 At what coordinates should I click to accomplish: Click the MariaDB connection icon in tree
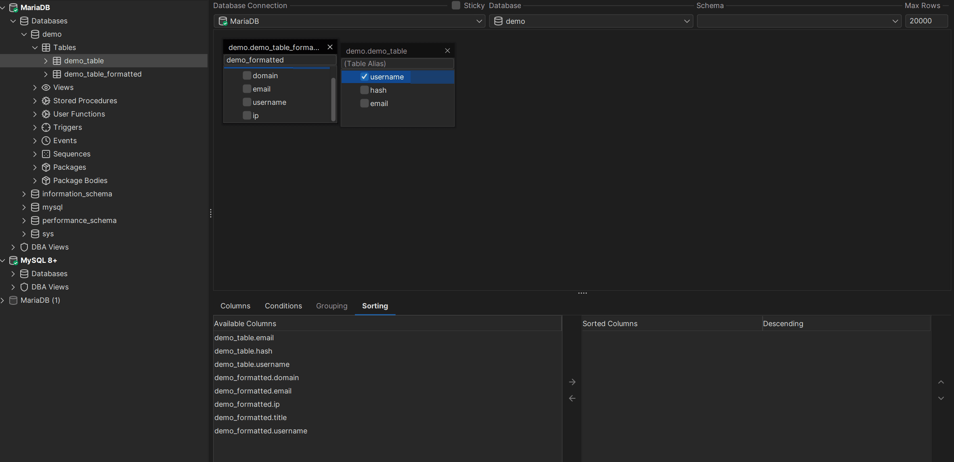pyautogui.click(x=13, y=8)
